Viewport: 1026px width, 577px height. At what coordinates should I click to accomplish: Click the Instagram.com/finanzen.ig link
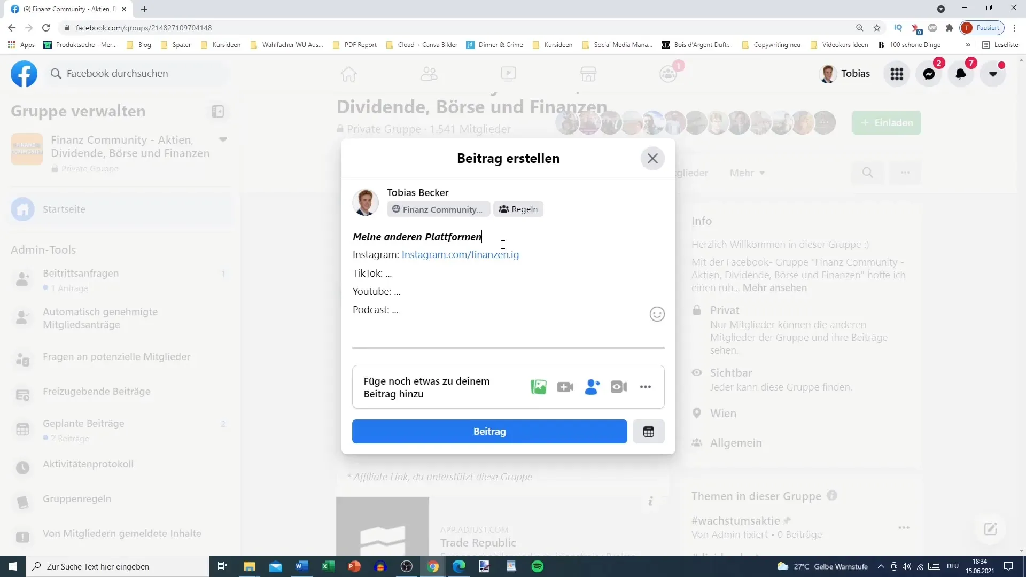coord(460,254)
